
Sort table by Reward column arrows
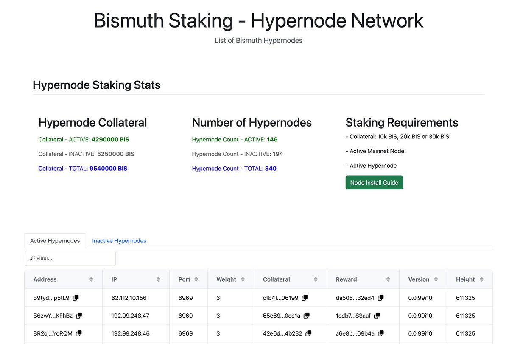[388, 279]
